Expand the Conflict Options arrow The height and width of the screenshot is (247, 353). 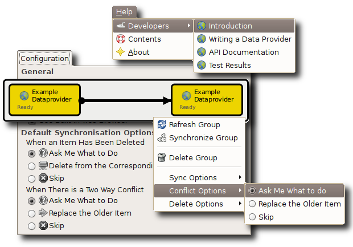(240, 191)
